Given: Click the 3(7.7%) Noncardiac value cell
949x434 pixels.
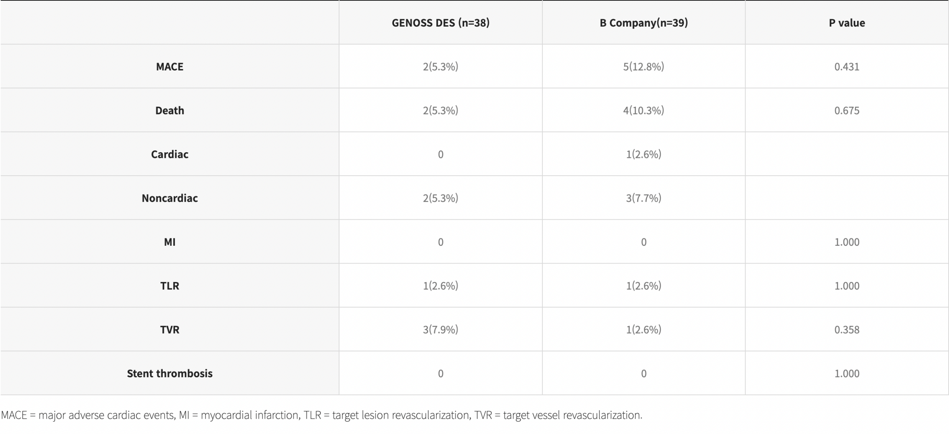Looking at the screenshot, I should (x=644, y=198).
